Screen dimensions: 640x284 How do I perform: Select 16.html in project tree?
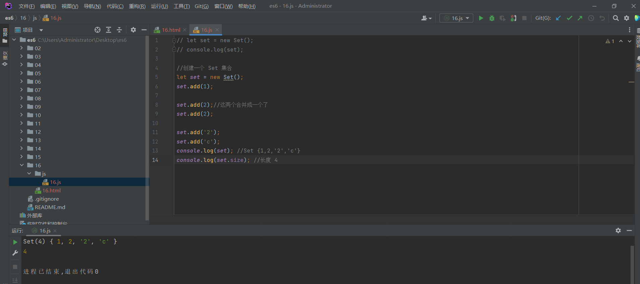pos(52,190)
